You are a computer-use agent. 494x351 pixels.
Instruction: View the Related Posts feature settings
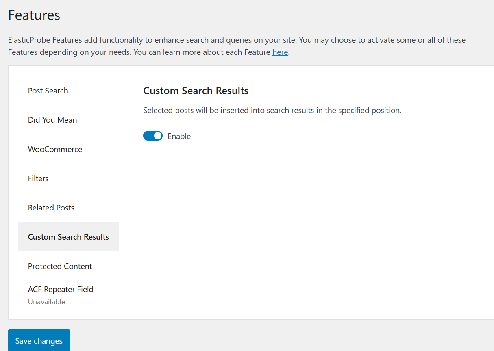(x=51, y=208)
